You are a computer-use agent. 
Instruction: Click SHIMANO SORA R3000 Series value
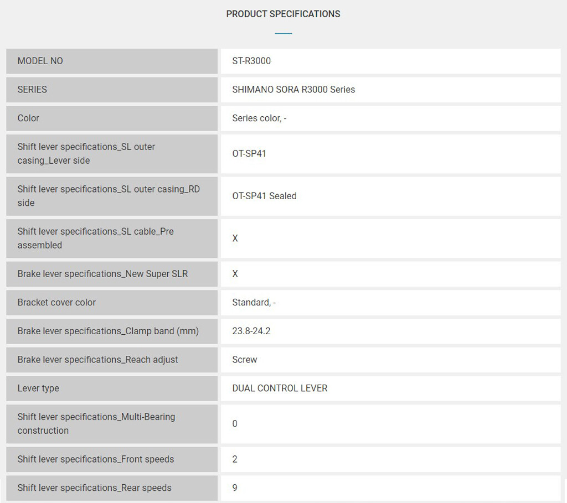click(293, 90)
